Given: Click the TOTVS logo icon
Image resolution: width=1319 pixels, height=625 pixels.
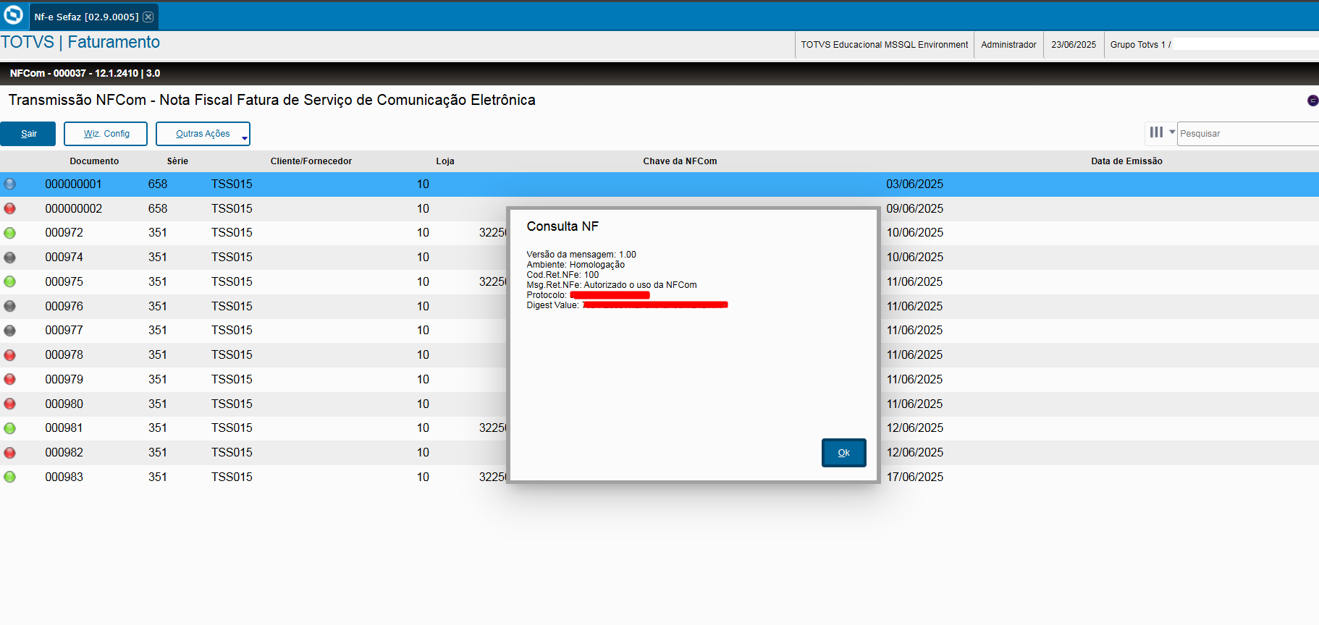Looking at the screenshot, I should click(x=14, y=15).
